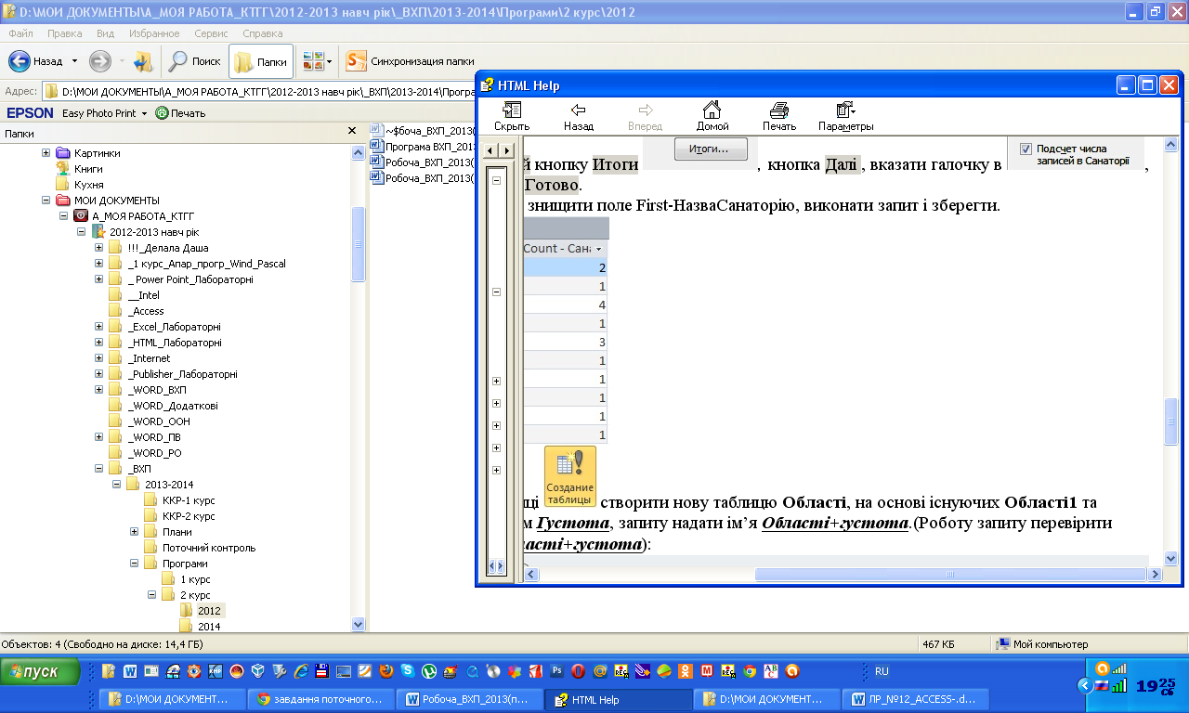Select the _Excel_Лабораторні folder
Viewport: 1189px width, 713px height.
pos(175,327)
